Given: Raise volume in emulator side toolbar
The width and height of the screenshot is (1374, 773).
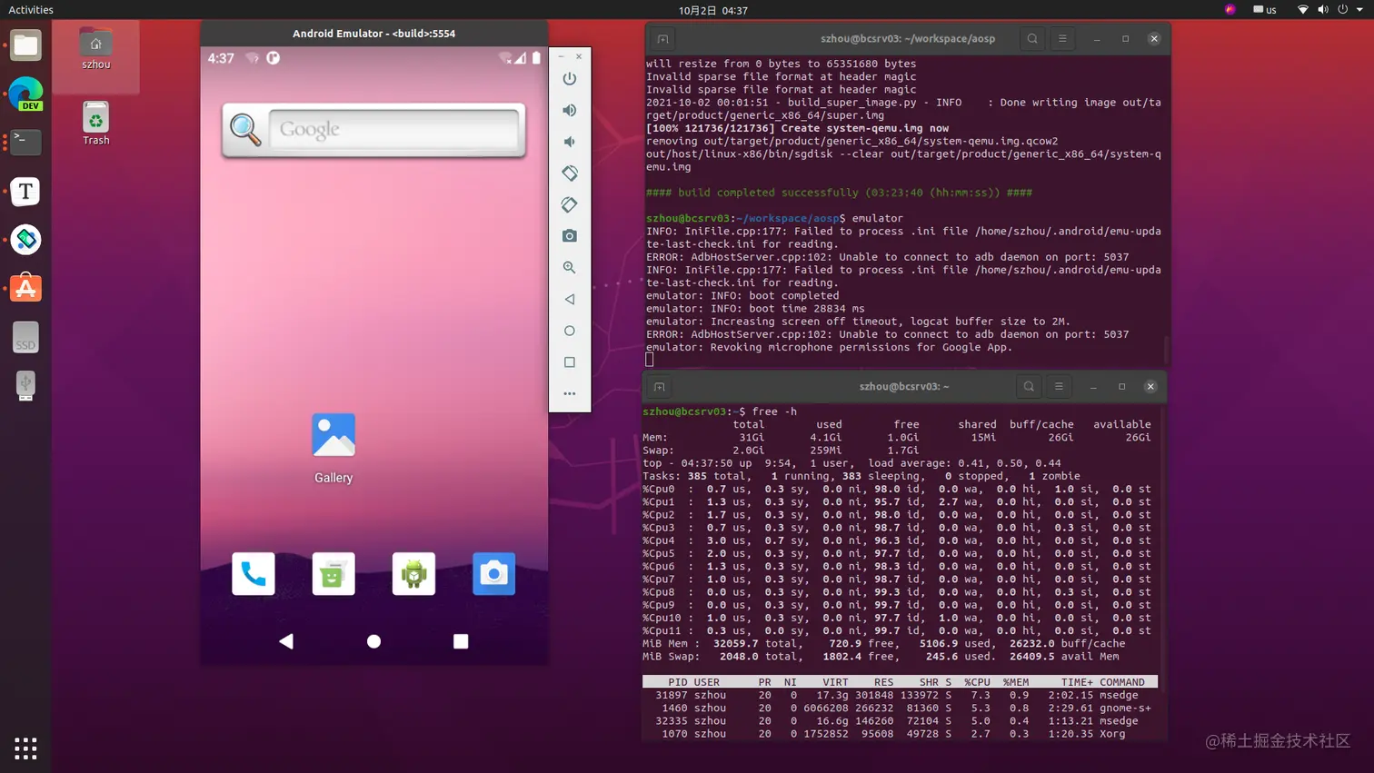Looking at the screenshot, I should pos(570,110).
